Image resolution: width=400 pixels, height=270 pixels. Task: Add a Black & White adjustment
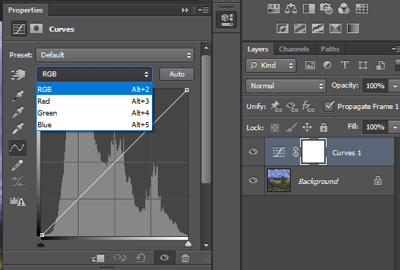coord(309,8)
